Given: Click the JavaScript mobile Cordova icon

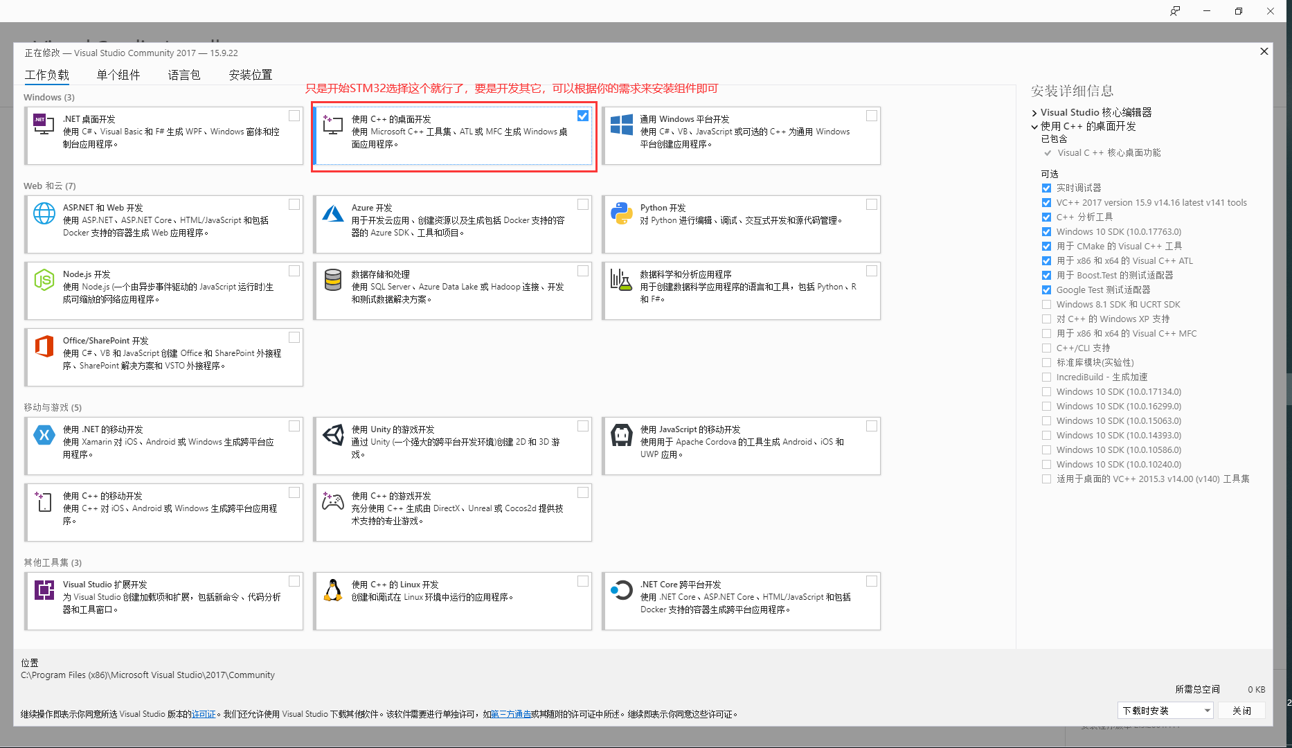Looking at the screenshot, I should [621, 434].
